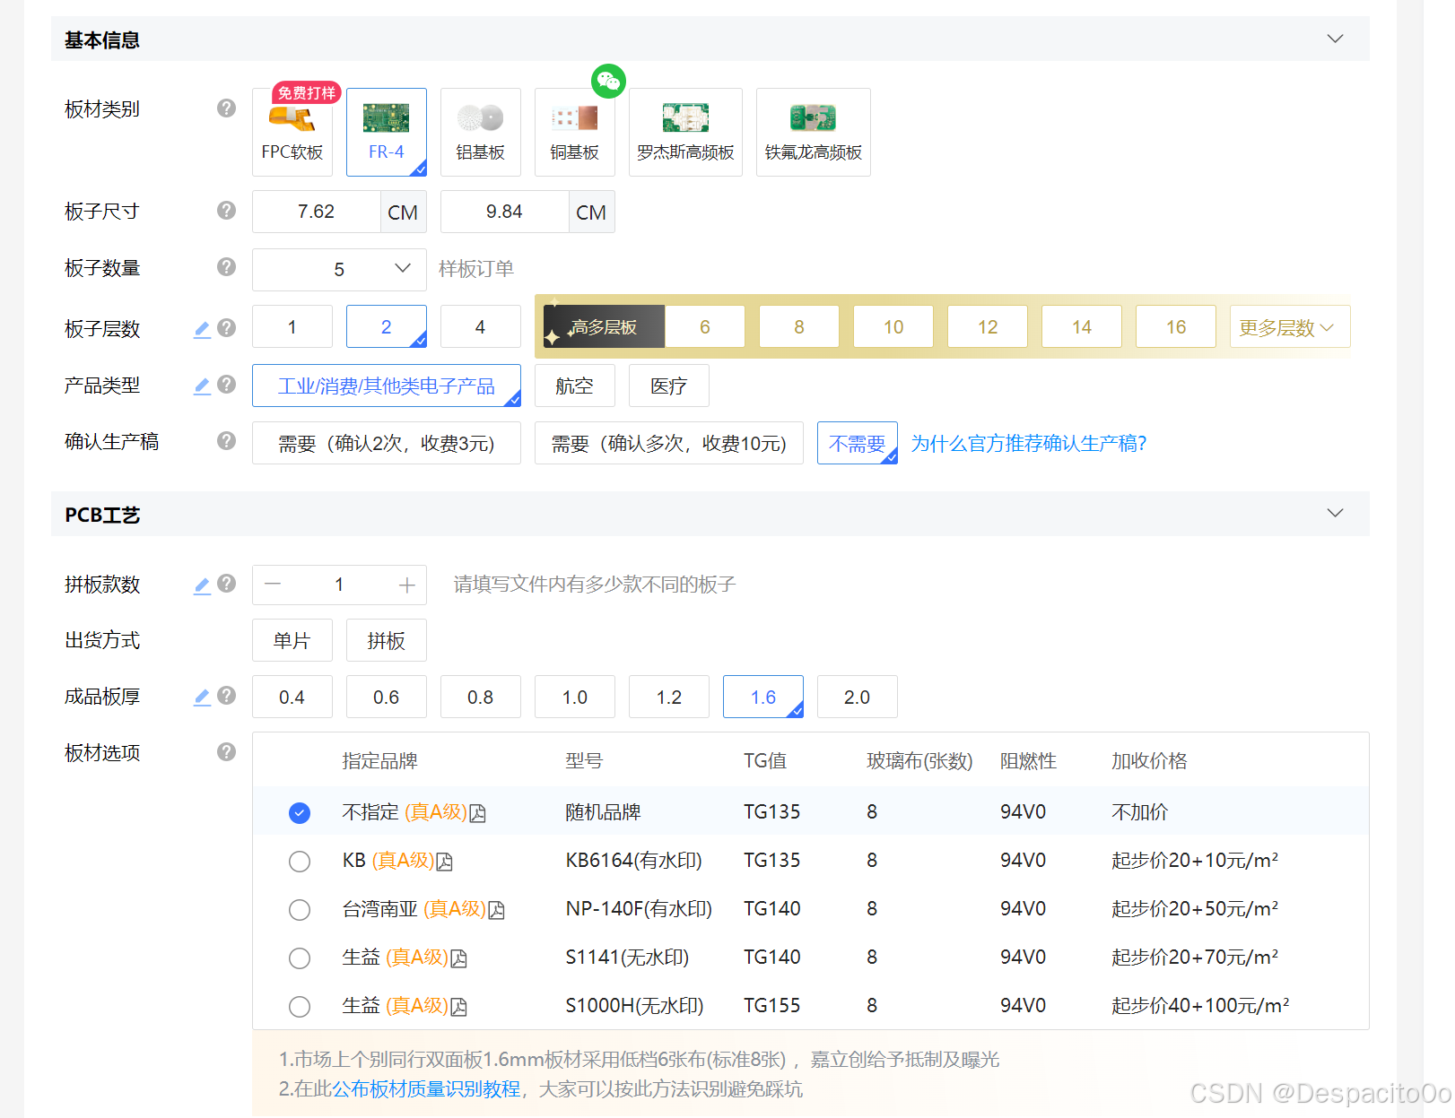The height and width of the screenshot is (1118, 1455).
Task: Increase 拼板款数 with plus button
Action: click(406, 585)
